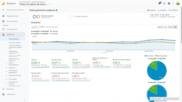This screenshot has width=182, height=102.
Task: Open the help question mark icon
Action: coord(169,3)
